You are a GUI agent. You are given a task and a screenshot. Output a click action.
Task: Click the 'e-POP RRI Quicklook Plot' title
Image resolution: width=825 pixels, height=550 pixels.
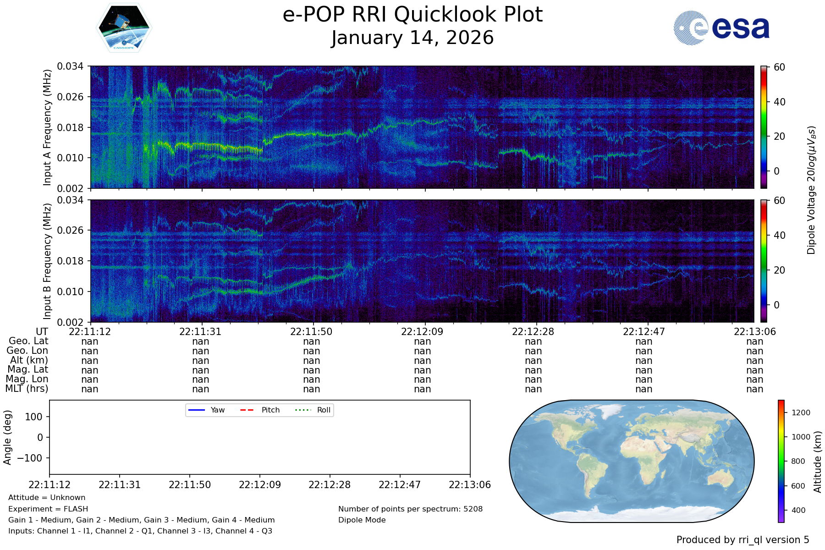[x=412, y=15]
